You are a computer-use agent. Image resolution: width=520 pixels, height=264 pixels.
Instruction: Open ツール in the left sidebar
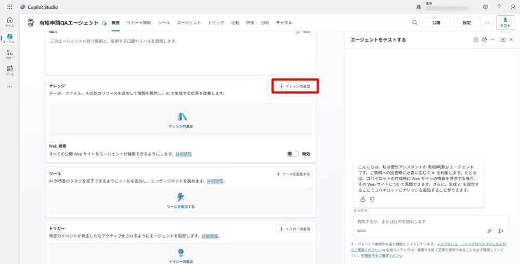pyautogui.click(x=9, y=71)
